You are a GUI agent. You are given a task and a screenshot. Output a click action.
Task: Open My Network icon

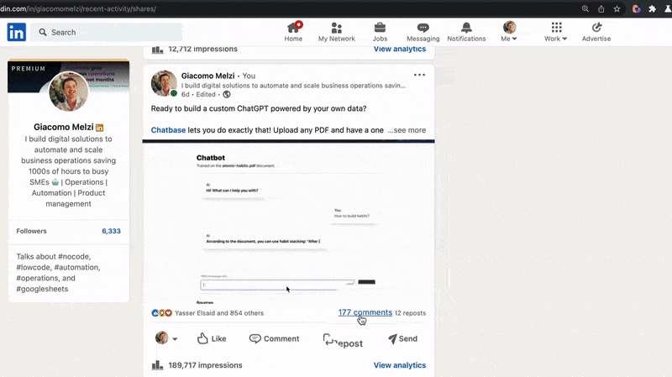click(337, 28)
